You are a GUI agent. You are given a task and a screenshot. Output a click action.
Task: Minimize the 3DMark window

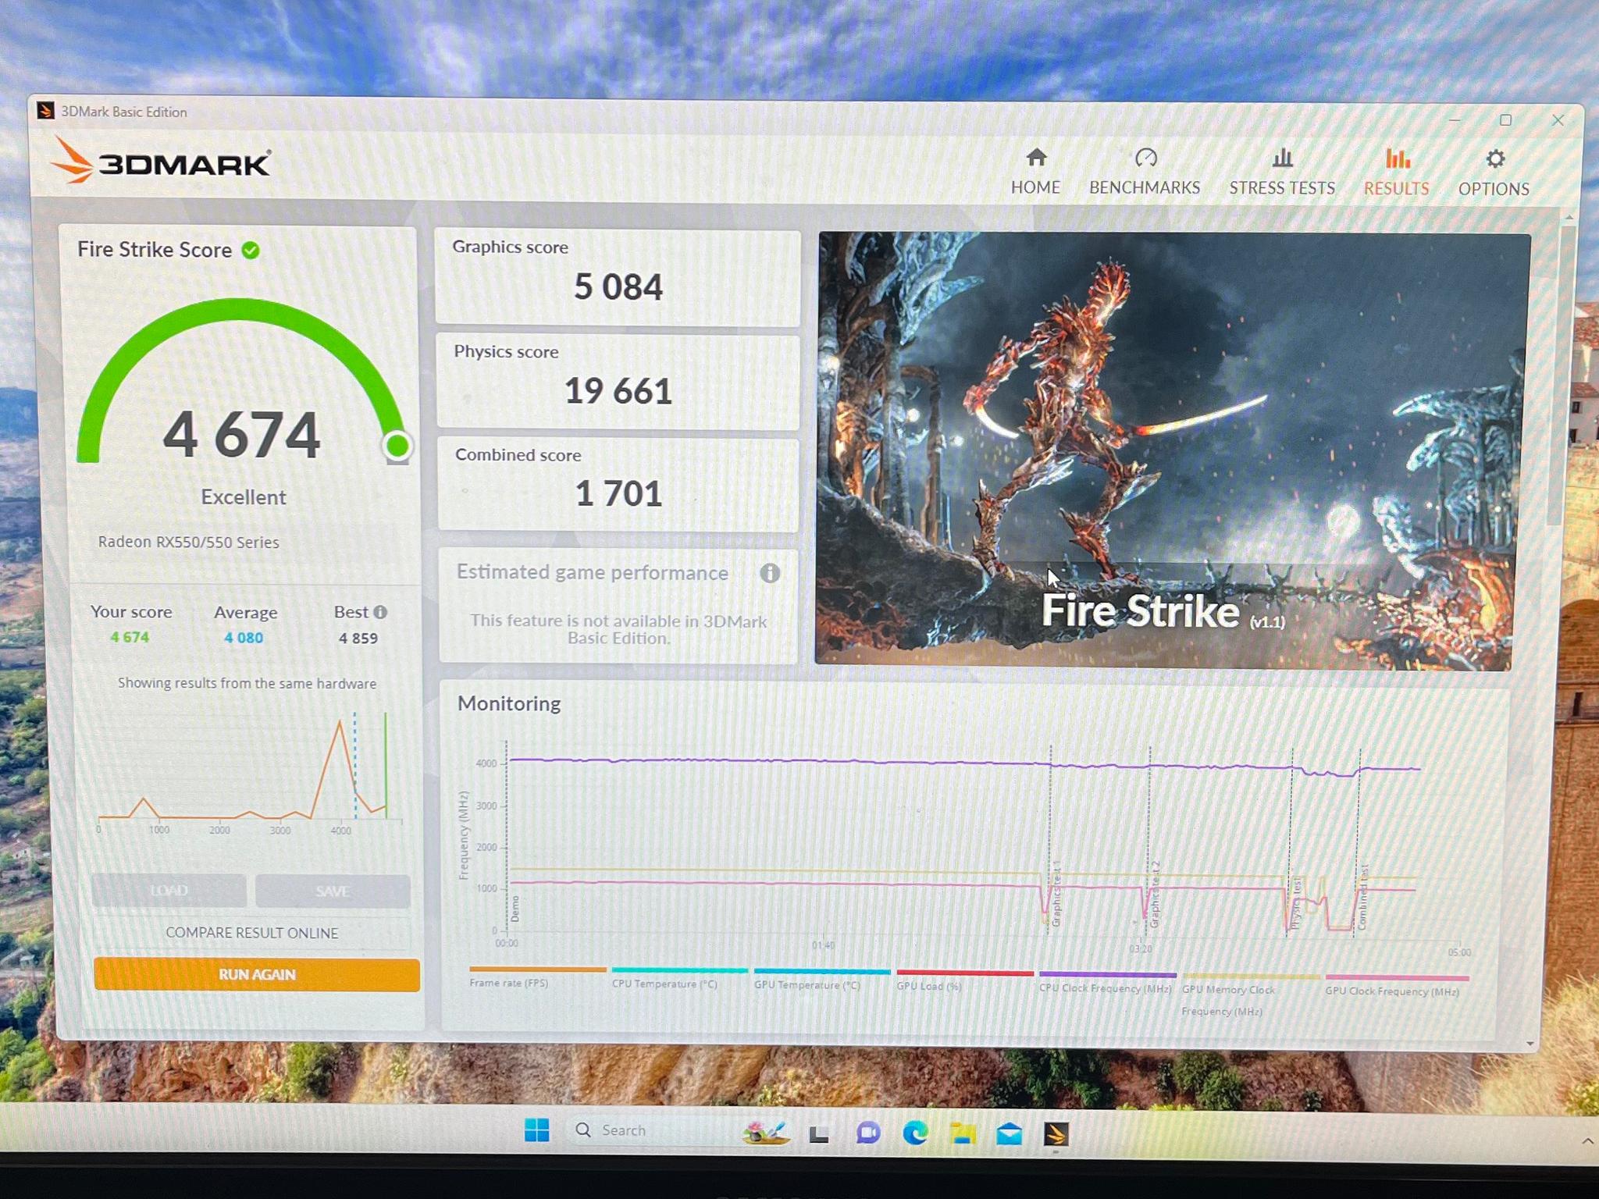click(x=1454, y=119)
